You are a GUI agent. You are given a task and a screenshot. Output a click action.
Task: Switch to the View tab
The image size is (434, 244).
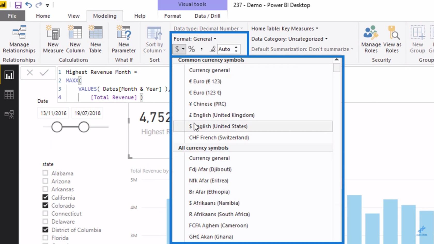tap(74, 16)
